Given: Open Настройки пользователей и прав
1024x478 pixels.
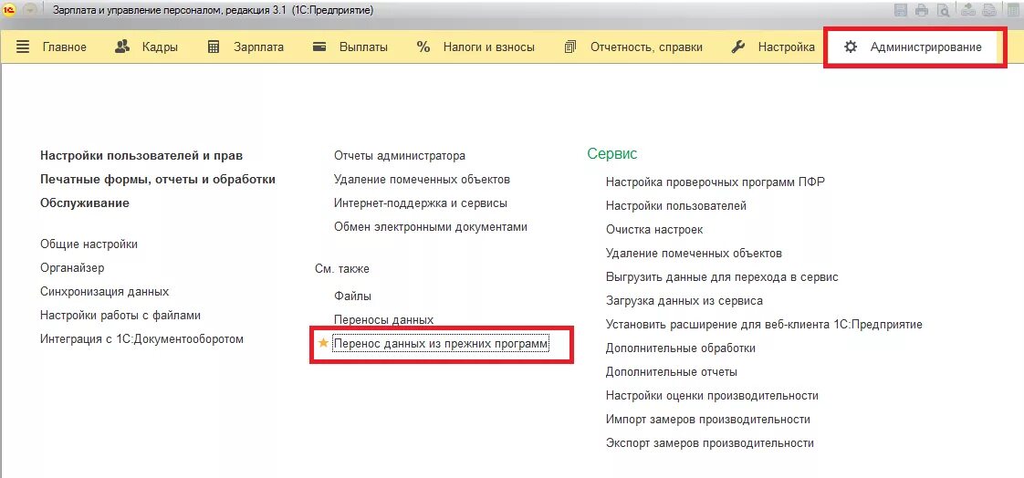Looking at the screenshot, I should [x=141, y=156].
